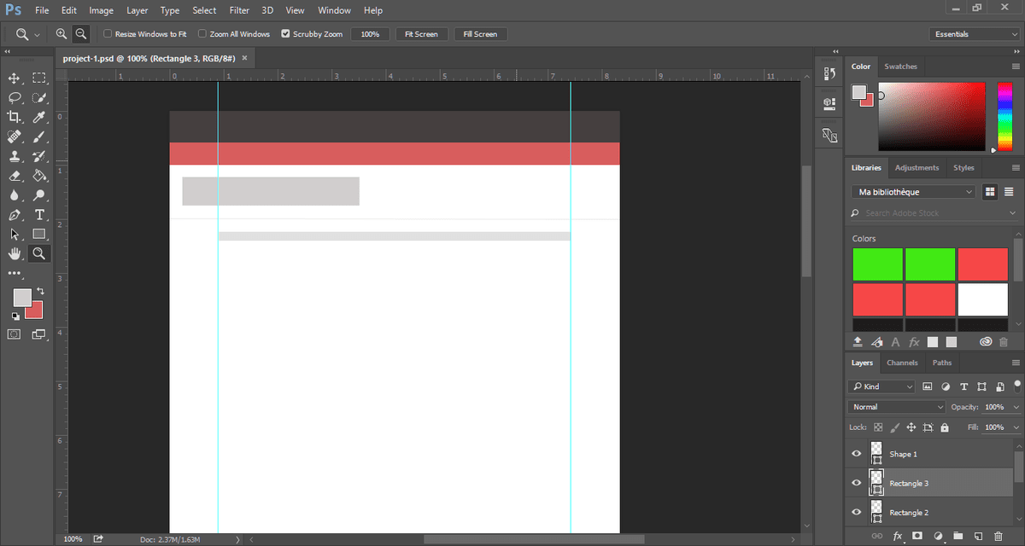The image size is (1025, 546).
Task: Select the Crop tool
Action: tap(15, 117)
